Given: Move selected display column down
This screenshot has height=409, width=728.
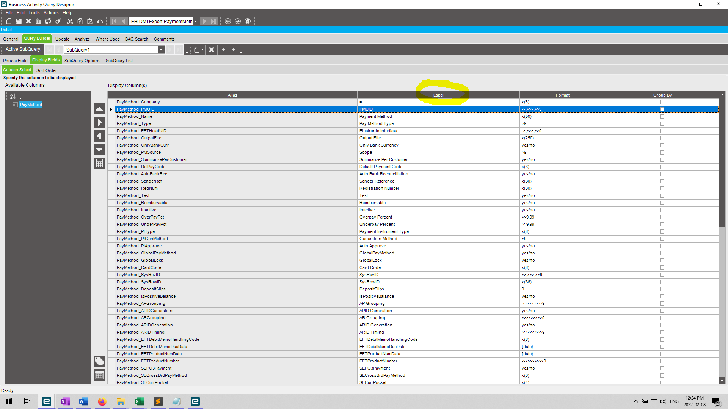Looking at the screenshot, I should point(99,150).
